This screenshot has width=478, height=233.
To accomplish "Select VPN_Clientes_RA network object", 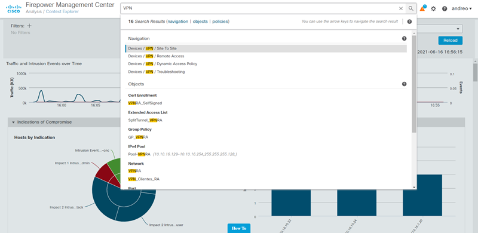I will 143,179.
